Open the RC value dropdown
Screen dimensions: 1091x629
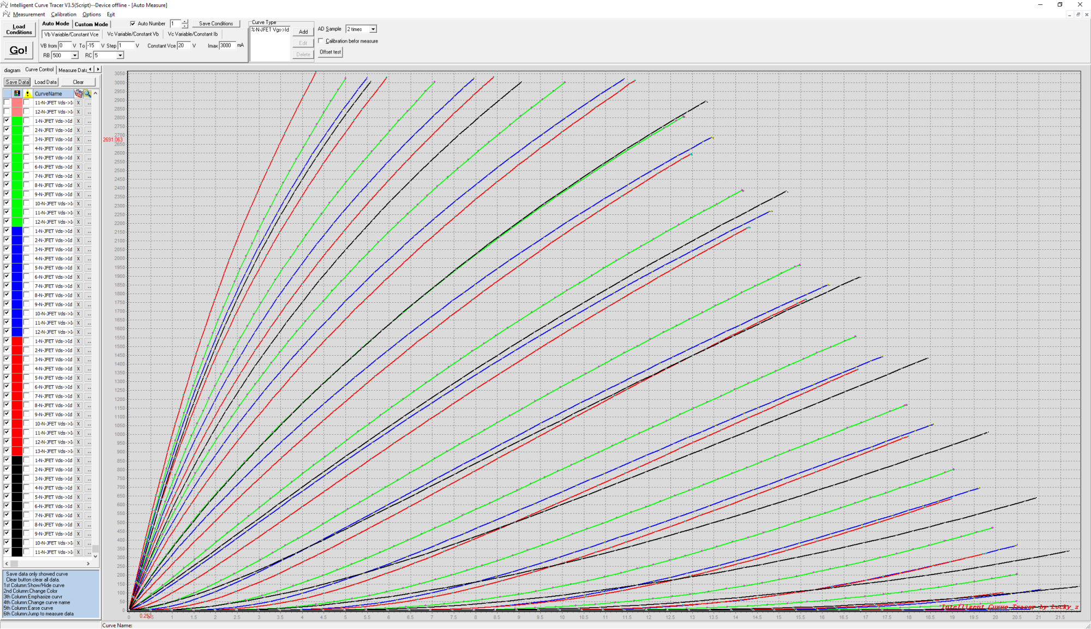click(x=120, y=55)
